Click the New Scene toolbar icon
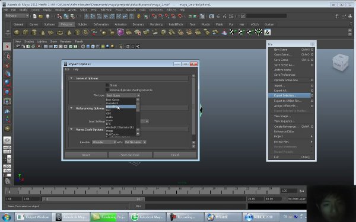356x222 pixels. click(35, 17)
